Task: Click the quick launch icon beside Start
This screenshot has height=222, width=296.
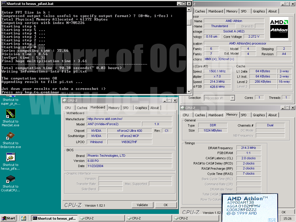Action: [x=24, y=219]
